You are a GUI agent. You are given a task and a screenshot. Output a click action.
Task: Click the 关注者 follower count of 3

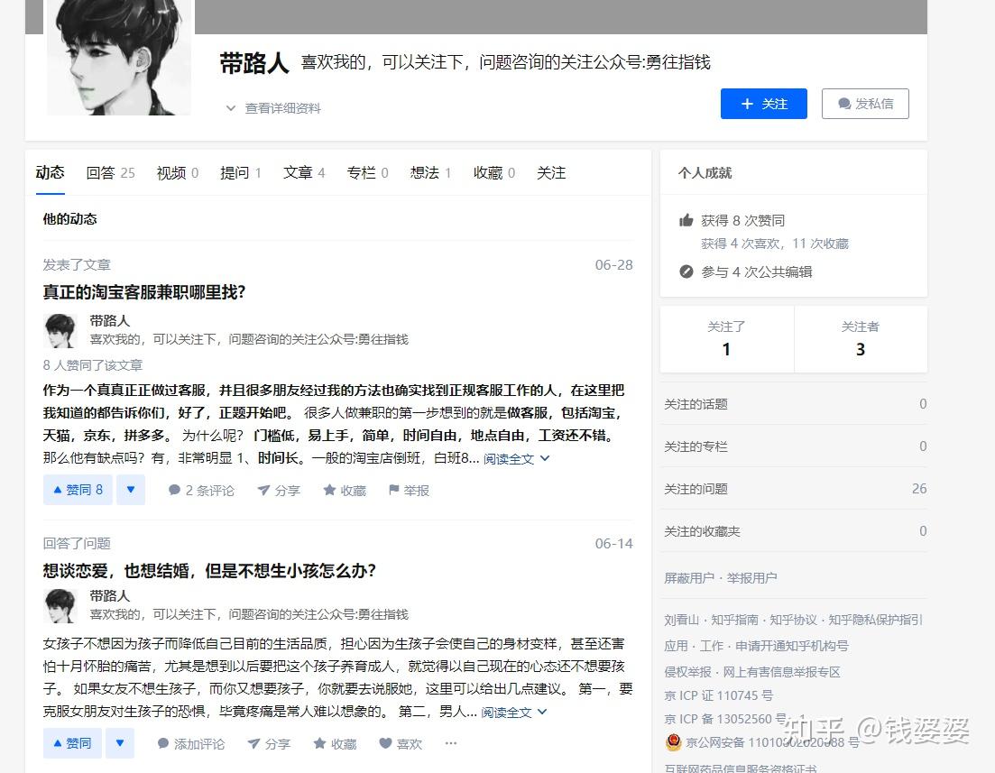(x=860, y=339)
